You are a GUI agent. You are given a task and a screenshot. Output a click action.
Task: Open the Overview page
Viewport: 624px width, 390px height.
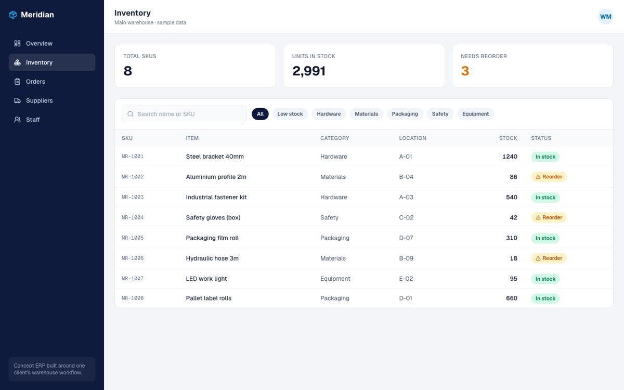coord(52,44)
